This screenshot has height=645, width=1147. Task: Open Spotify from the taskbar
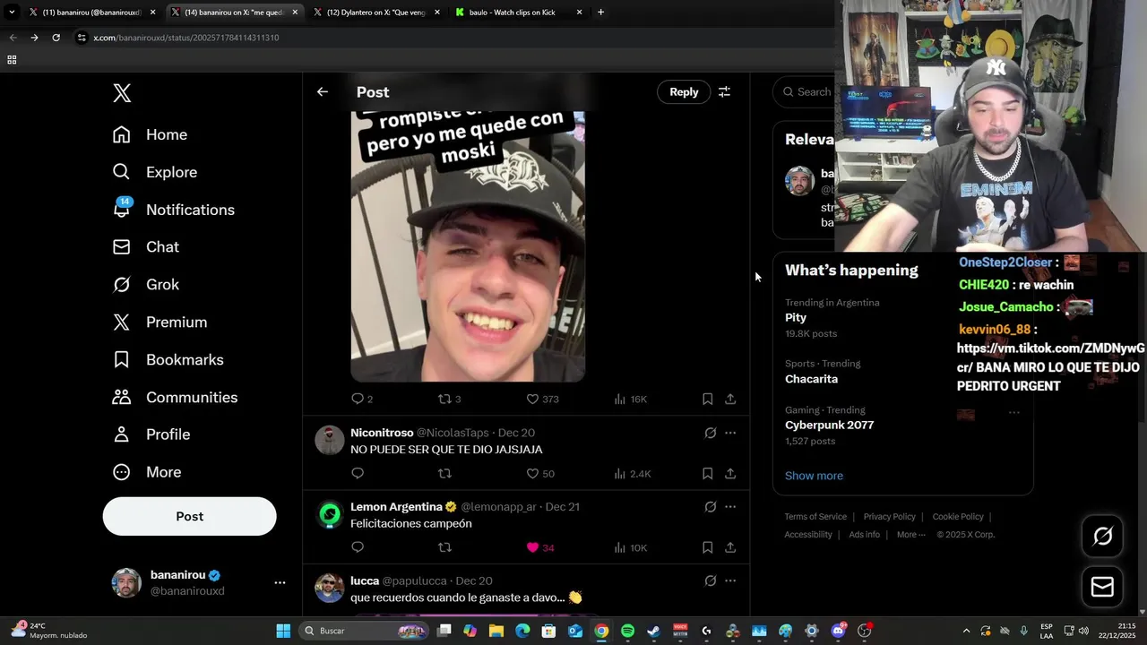click(x=627, y=631)
